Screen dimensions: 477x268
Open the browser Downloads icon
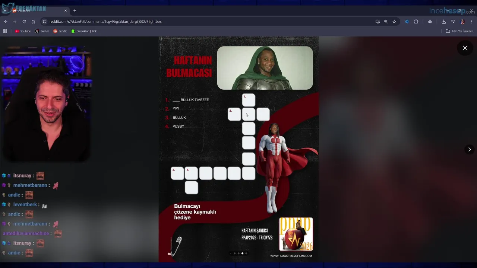443,22
